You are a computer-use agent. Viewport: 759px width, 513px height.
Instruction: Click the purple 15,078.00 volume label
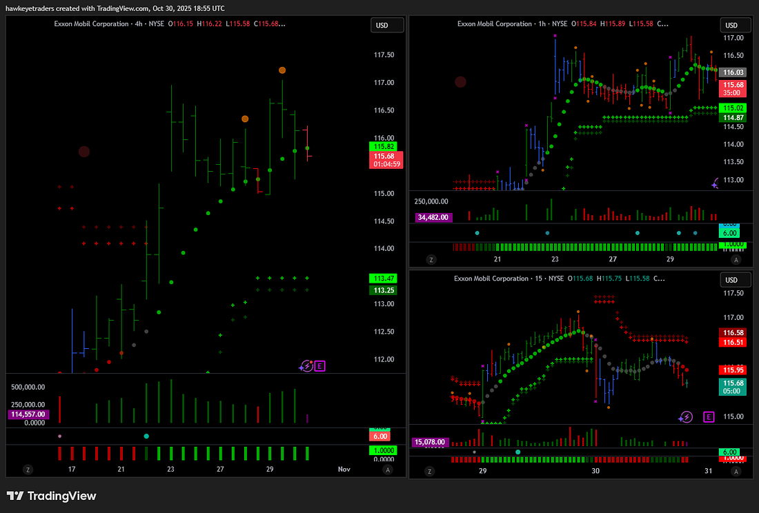click(x=430, y=442)
